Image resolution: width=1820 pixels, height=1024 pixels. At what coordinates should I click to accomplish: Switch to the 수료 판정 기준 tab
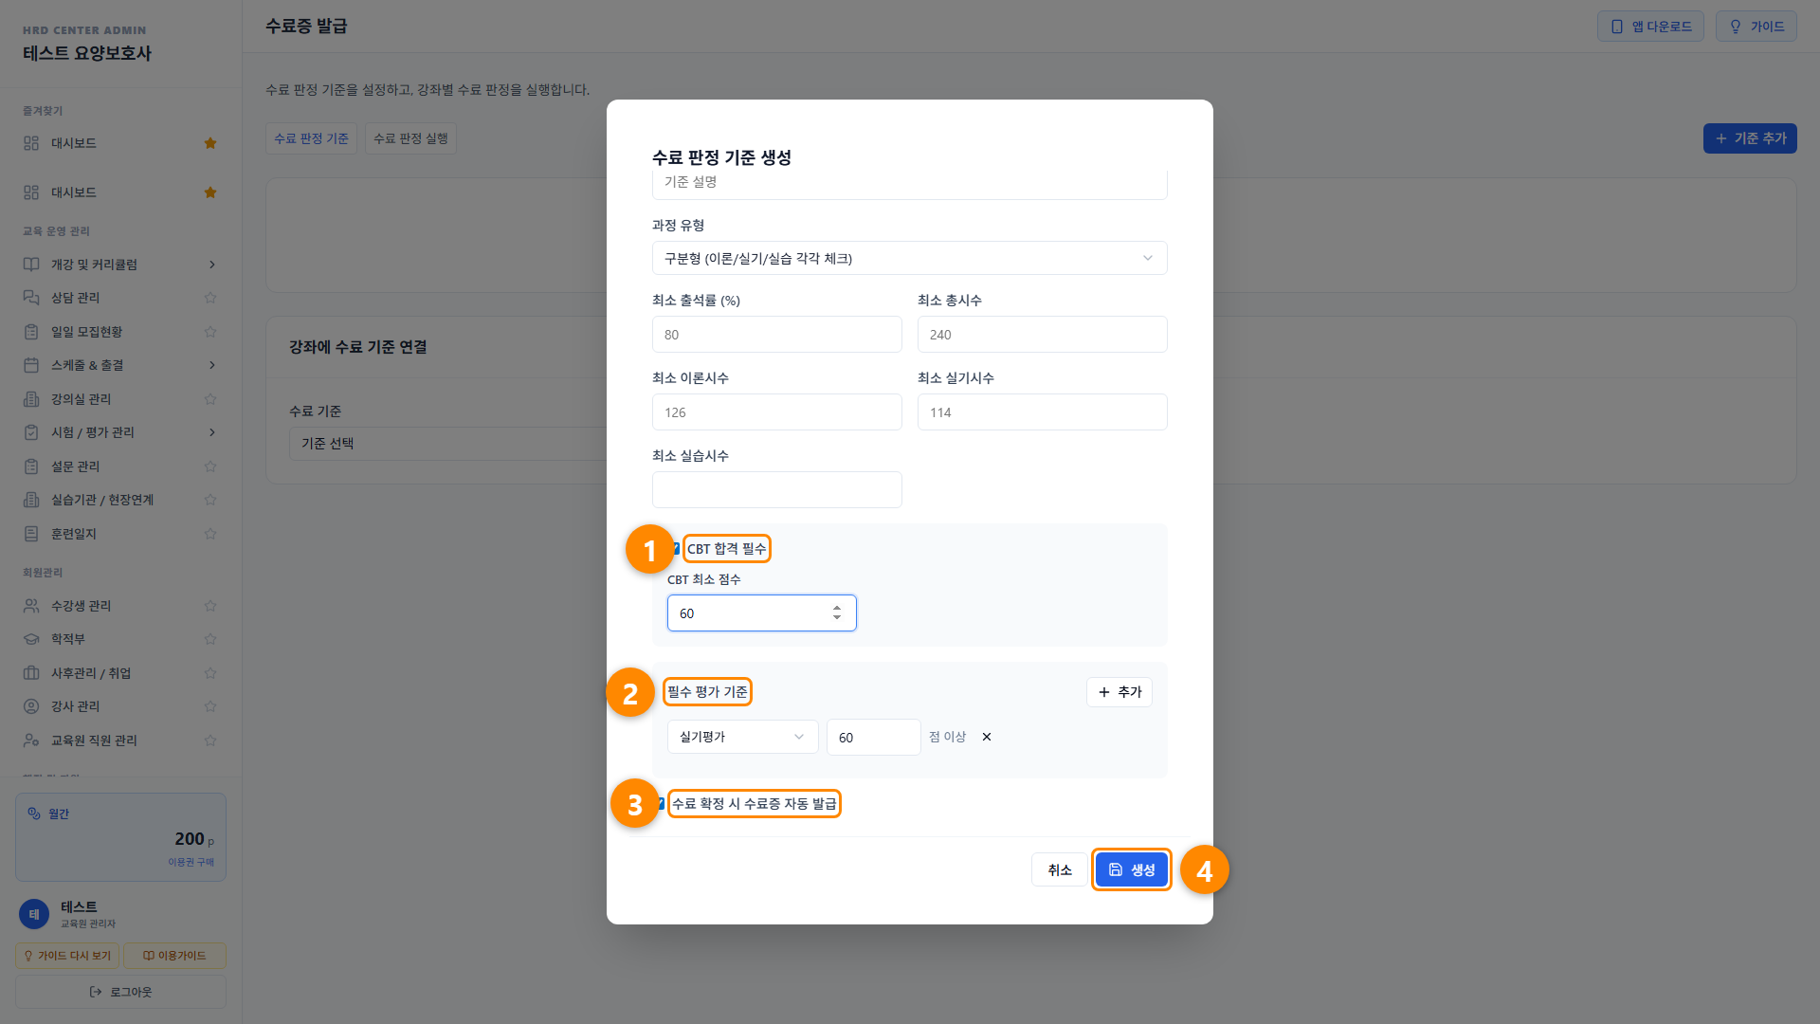click(311, 138)
